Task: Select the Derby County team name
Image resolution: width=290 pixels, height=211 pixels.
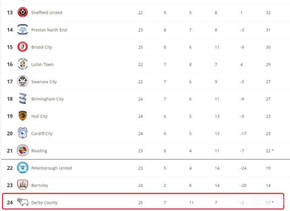Action: point(44,203)
